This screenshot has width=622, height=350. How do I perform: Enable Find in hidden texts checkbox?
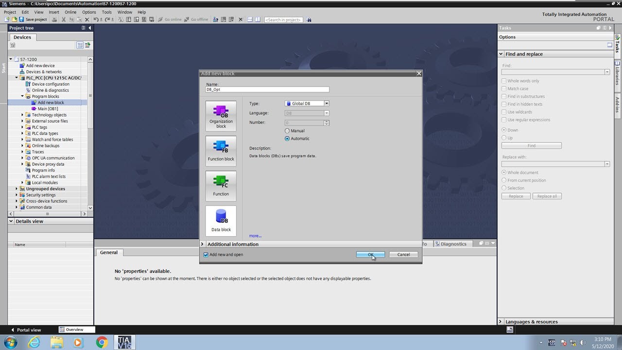(504, 104)
